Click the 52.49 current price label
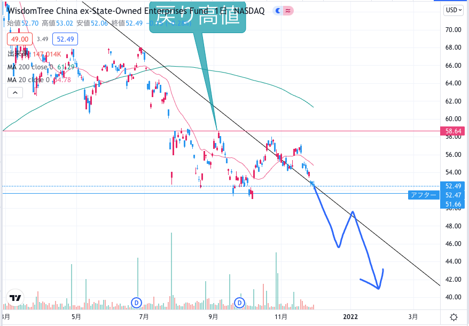Viewport: 469px width, 326px height. tap(452, 186)
